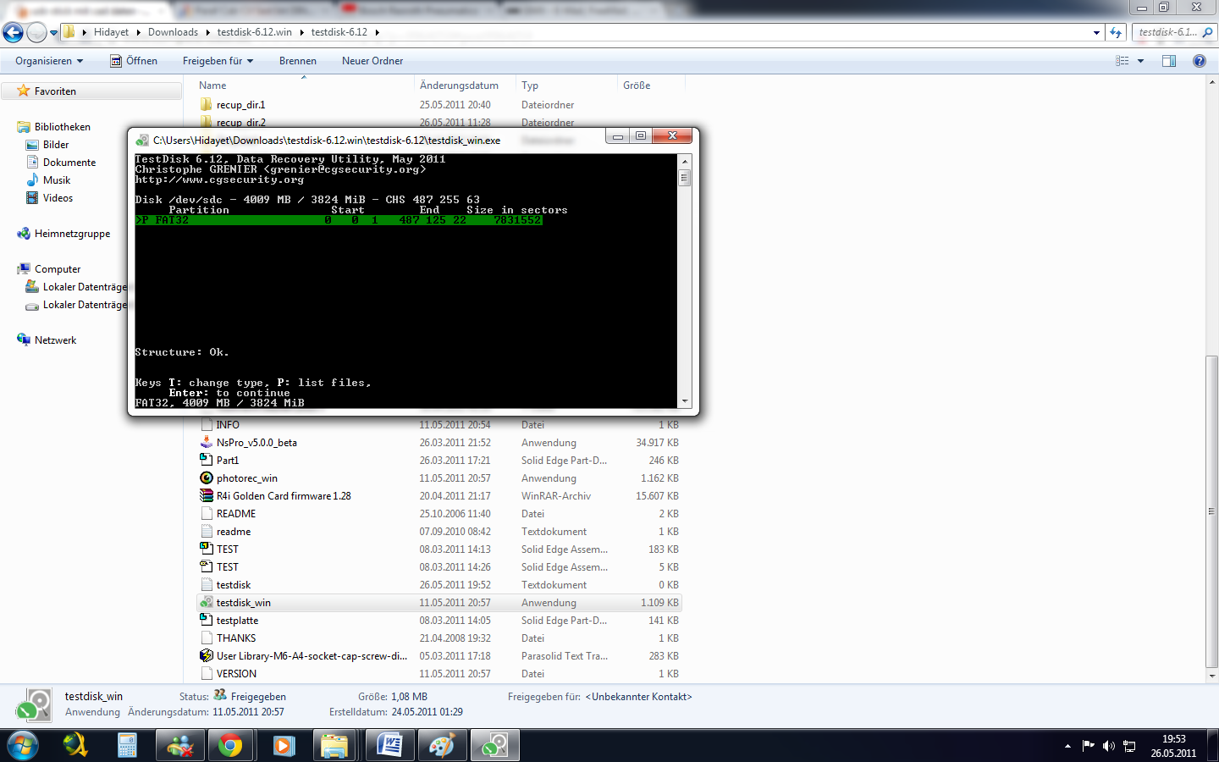Switch to TestDisk taskbar button
Screen dimensions: 1219x762
[494, 746]
